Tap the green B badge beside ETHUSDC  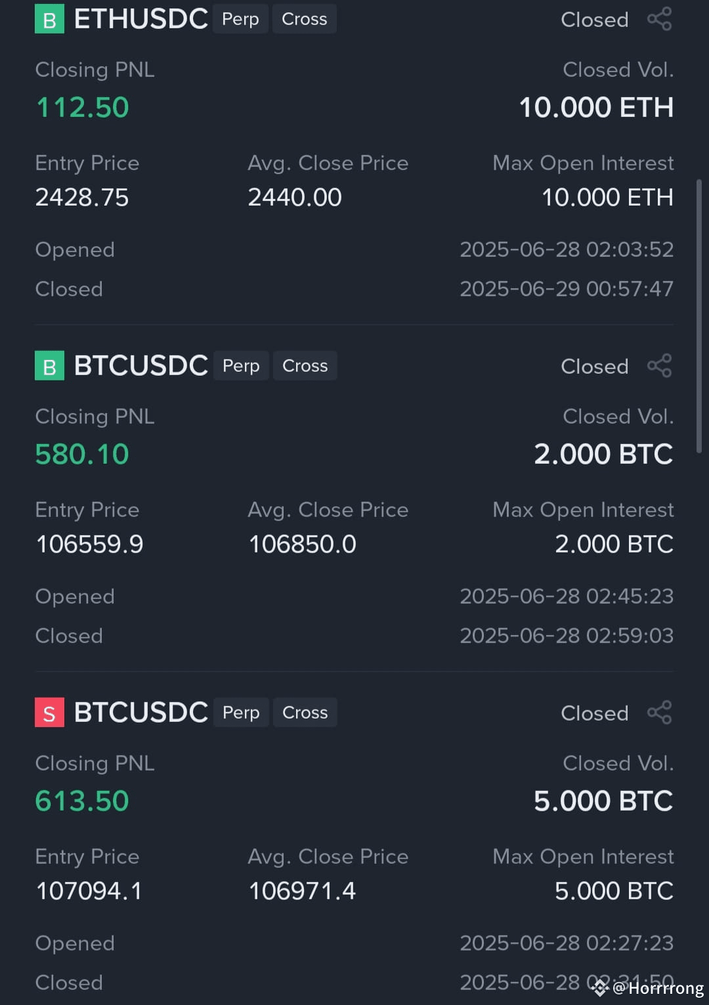click(x=49, y=19)
